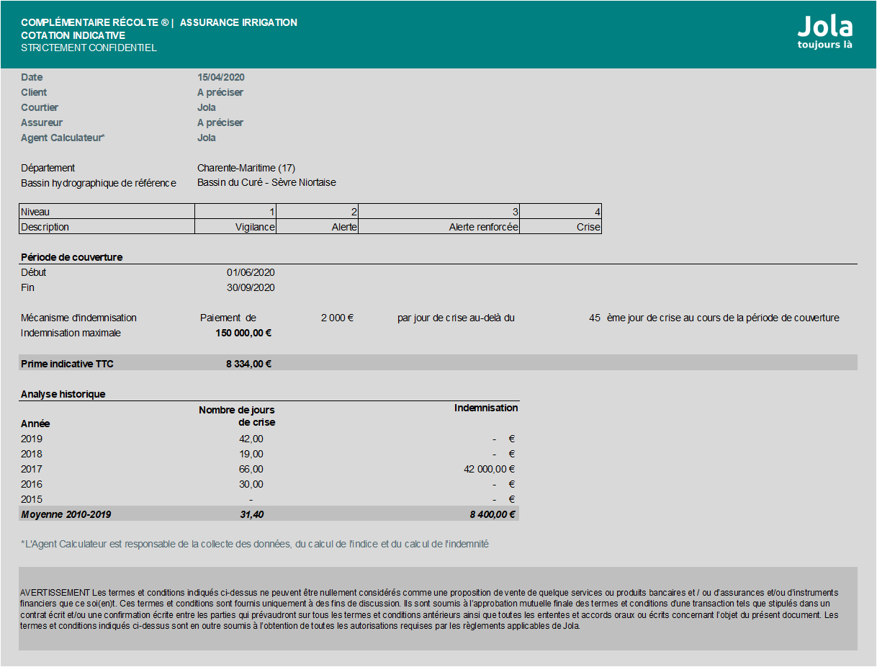Click the Crise description cell
Screen dimensions: 877x667
(561, 227)
